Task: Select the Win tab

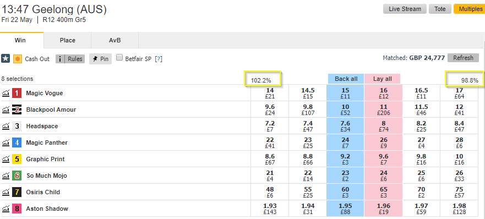Action: 20,40
